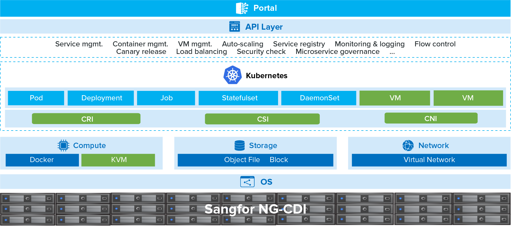
Task: Select the Deployment block
Action: click(x=101, y=98)
